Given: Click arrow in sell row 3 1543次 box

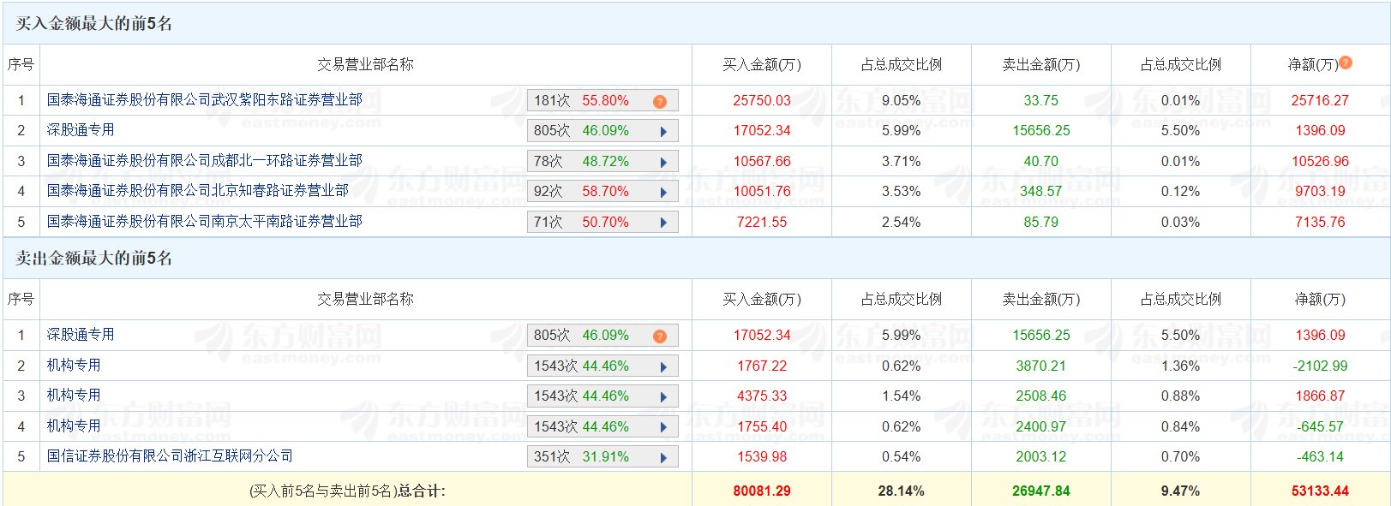Looking at the screenshot, I should tap(663, 397).
